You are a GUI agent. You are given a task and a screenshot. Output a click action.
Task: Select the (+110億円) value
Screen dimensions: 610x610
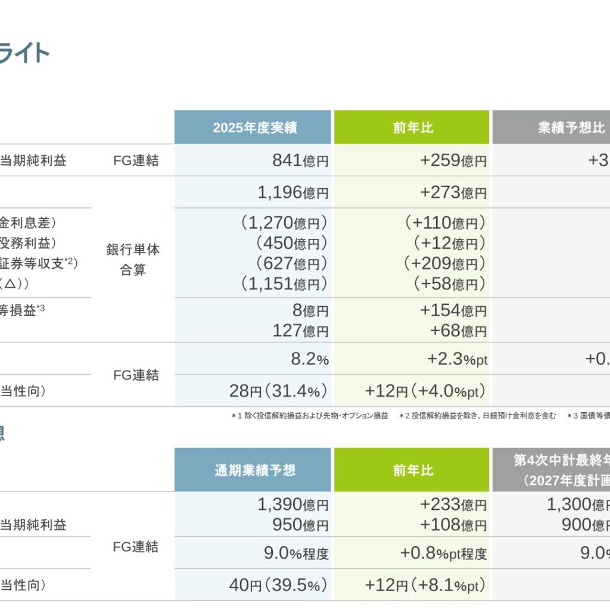pyautogui.click(x=445, y=223)
